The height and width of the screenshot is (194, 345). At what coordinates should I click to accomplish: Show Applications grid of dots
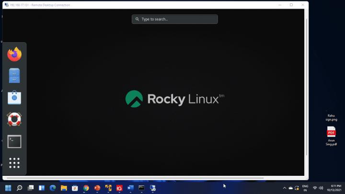14,163
